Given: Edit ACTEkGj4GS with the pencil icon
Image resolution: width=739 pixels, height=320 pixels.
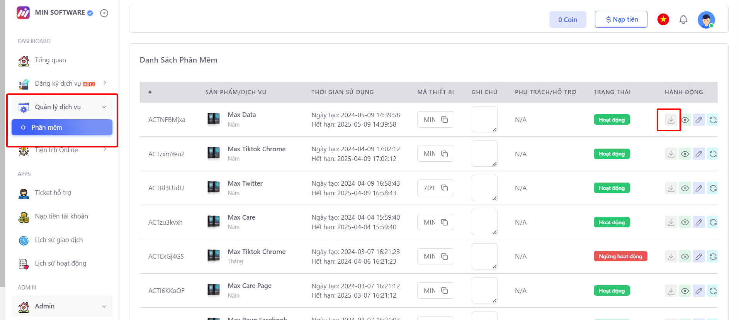Looking at the screenshot, I should tap(699, 256).
